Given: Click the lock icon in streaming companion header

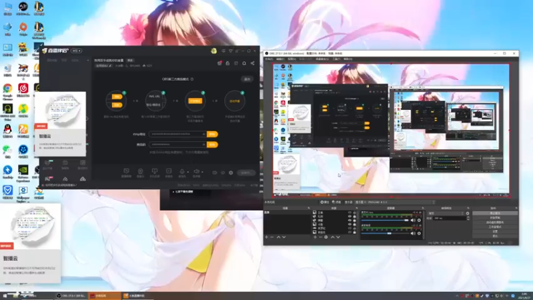Looking at the screenshot, I should click(228, 63).
